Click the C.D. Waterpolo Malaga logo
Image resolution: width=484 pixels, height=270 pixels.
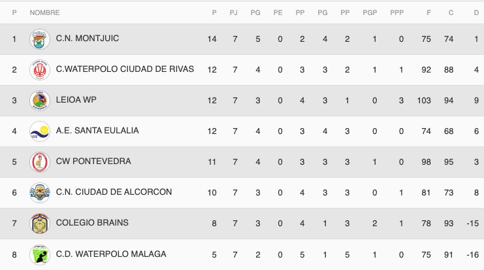39,254
